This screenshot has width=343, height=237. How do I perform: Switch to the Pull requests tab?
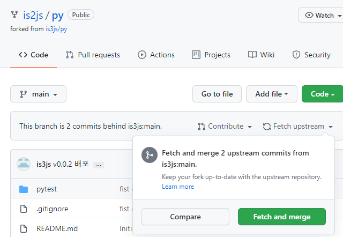click(93, 55)
